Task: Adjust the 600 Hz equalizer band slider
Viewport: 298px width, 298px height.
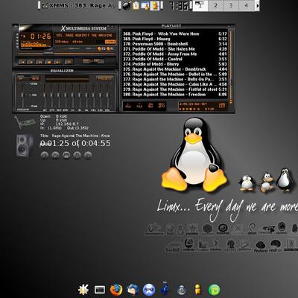Action: tap(66, 95)
